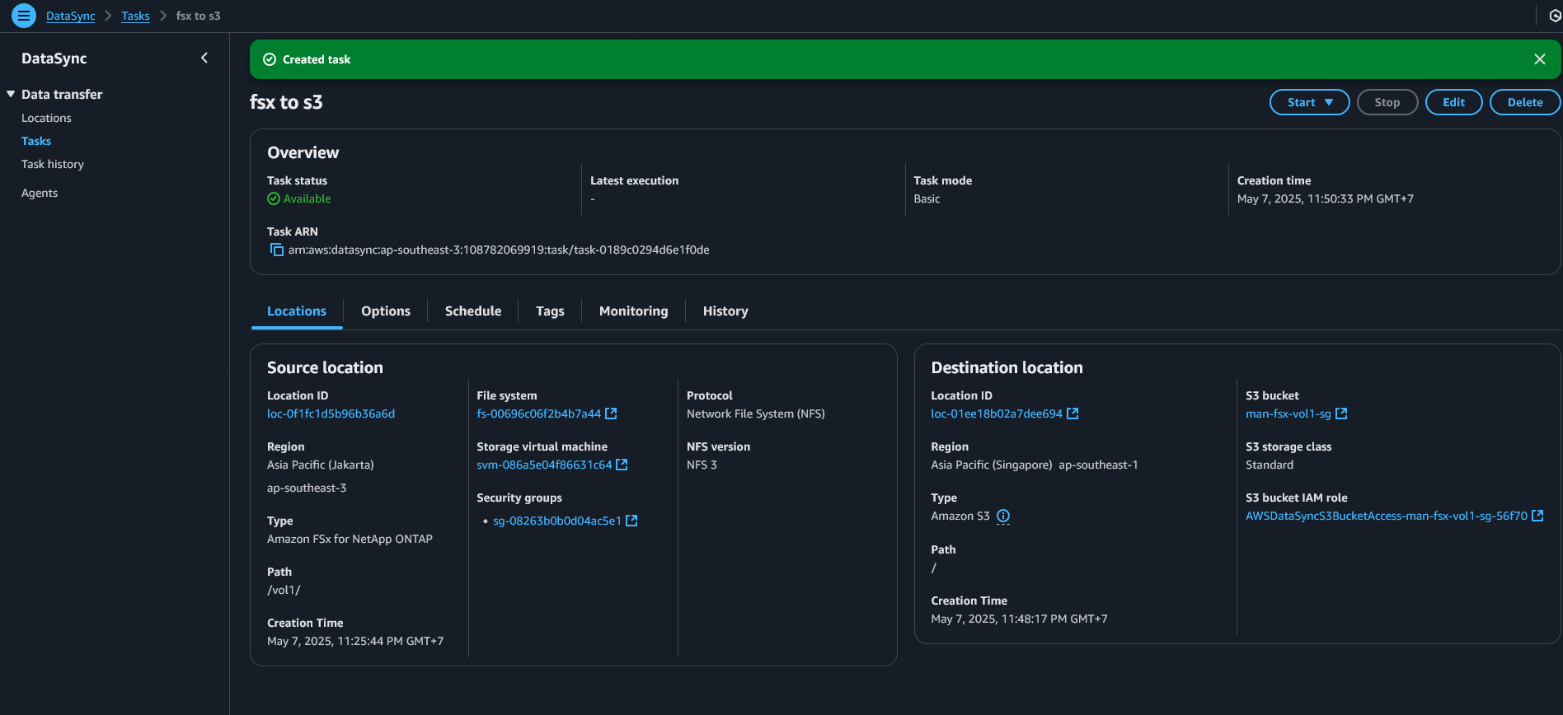The image size is (1563, 715).
Task: Click the Available status check icon
Action: (x=274, y=199)
